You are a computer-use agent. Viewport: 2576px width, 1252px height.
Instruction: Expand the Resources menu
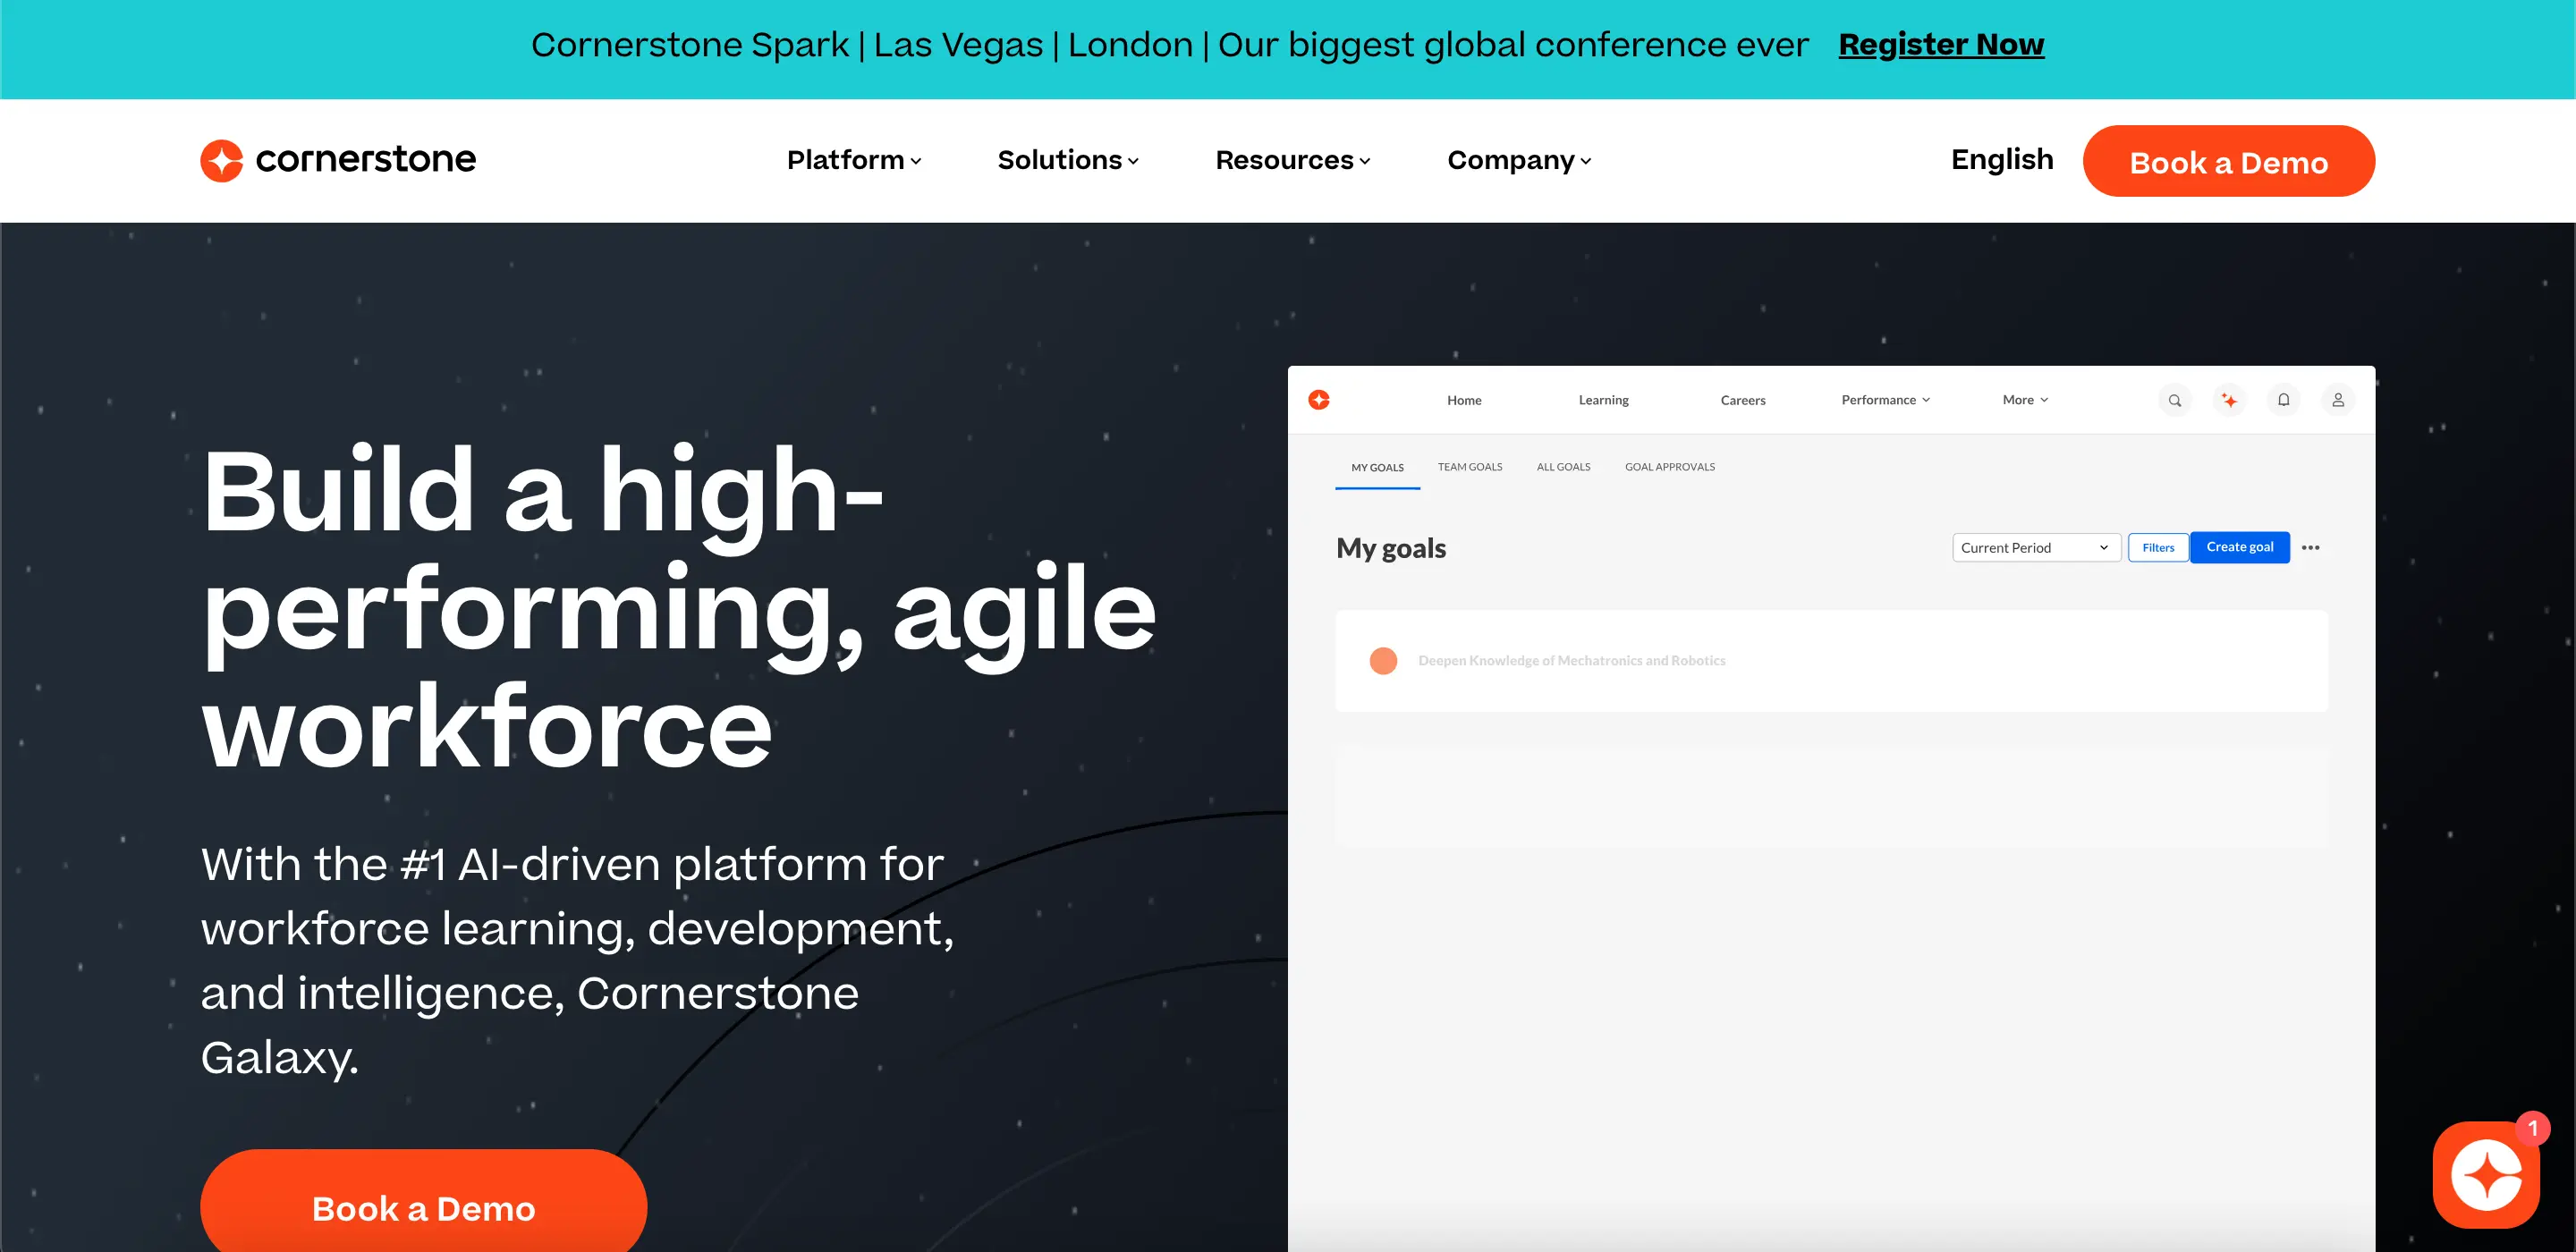pos(1293,160)
